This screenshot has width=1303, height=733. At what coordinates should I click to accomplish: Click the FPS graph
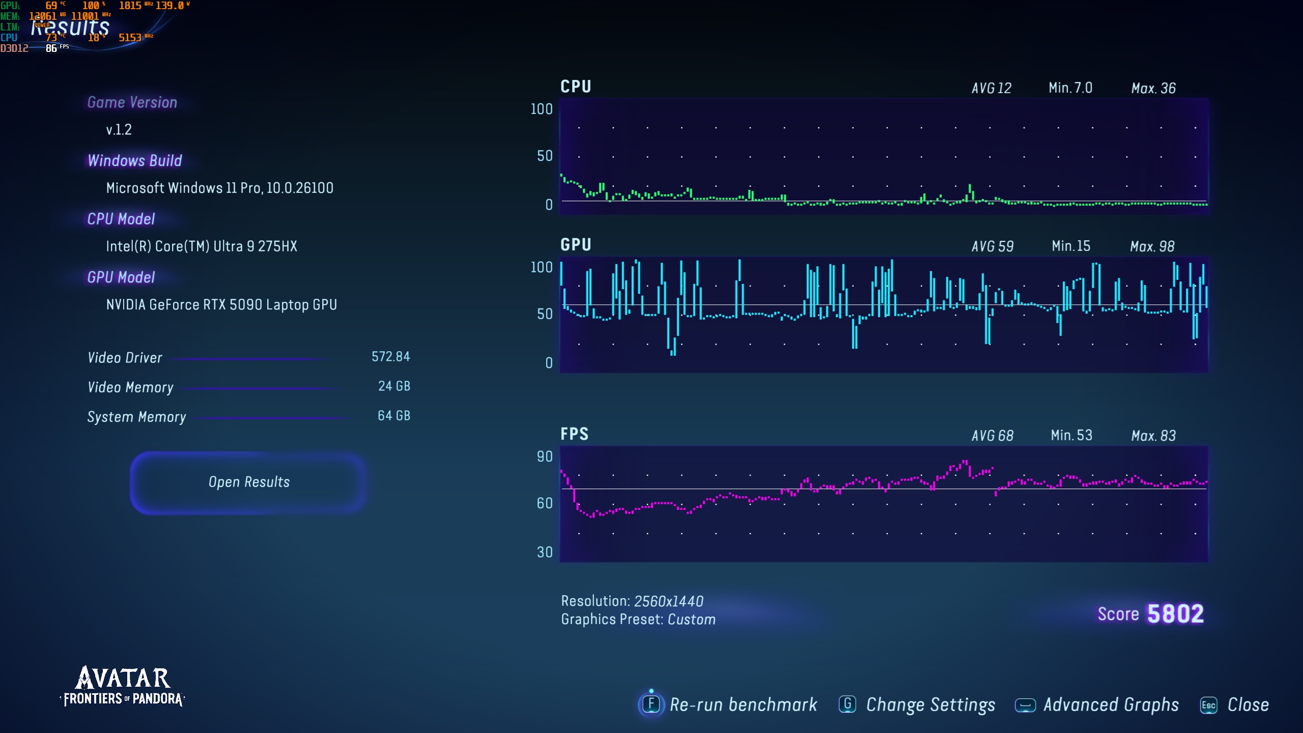click(884, 504)
